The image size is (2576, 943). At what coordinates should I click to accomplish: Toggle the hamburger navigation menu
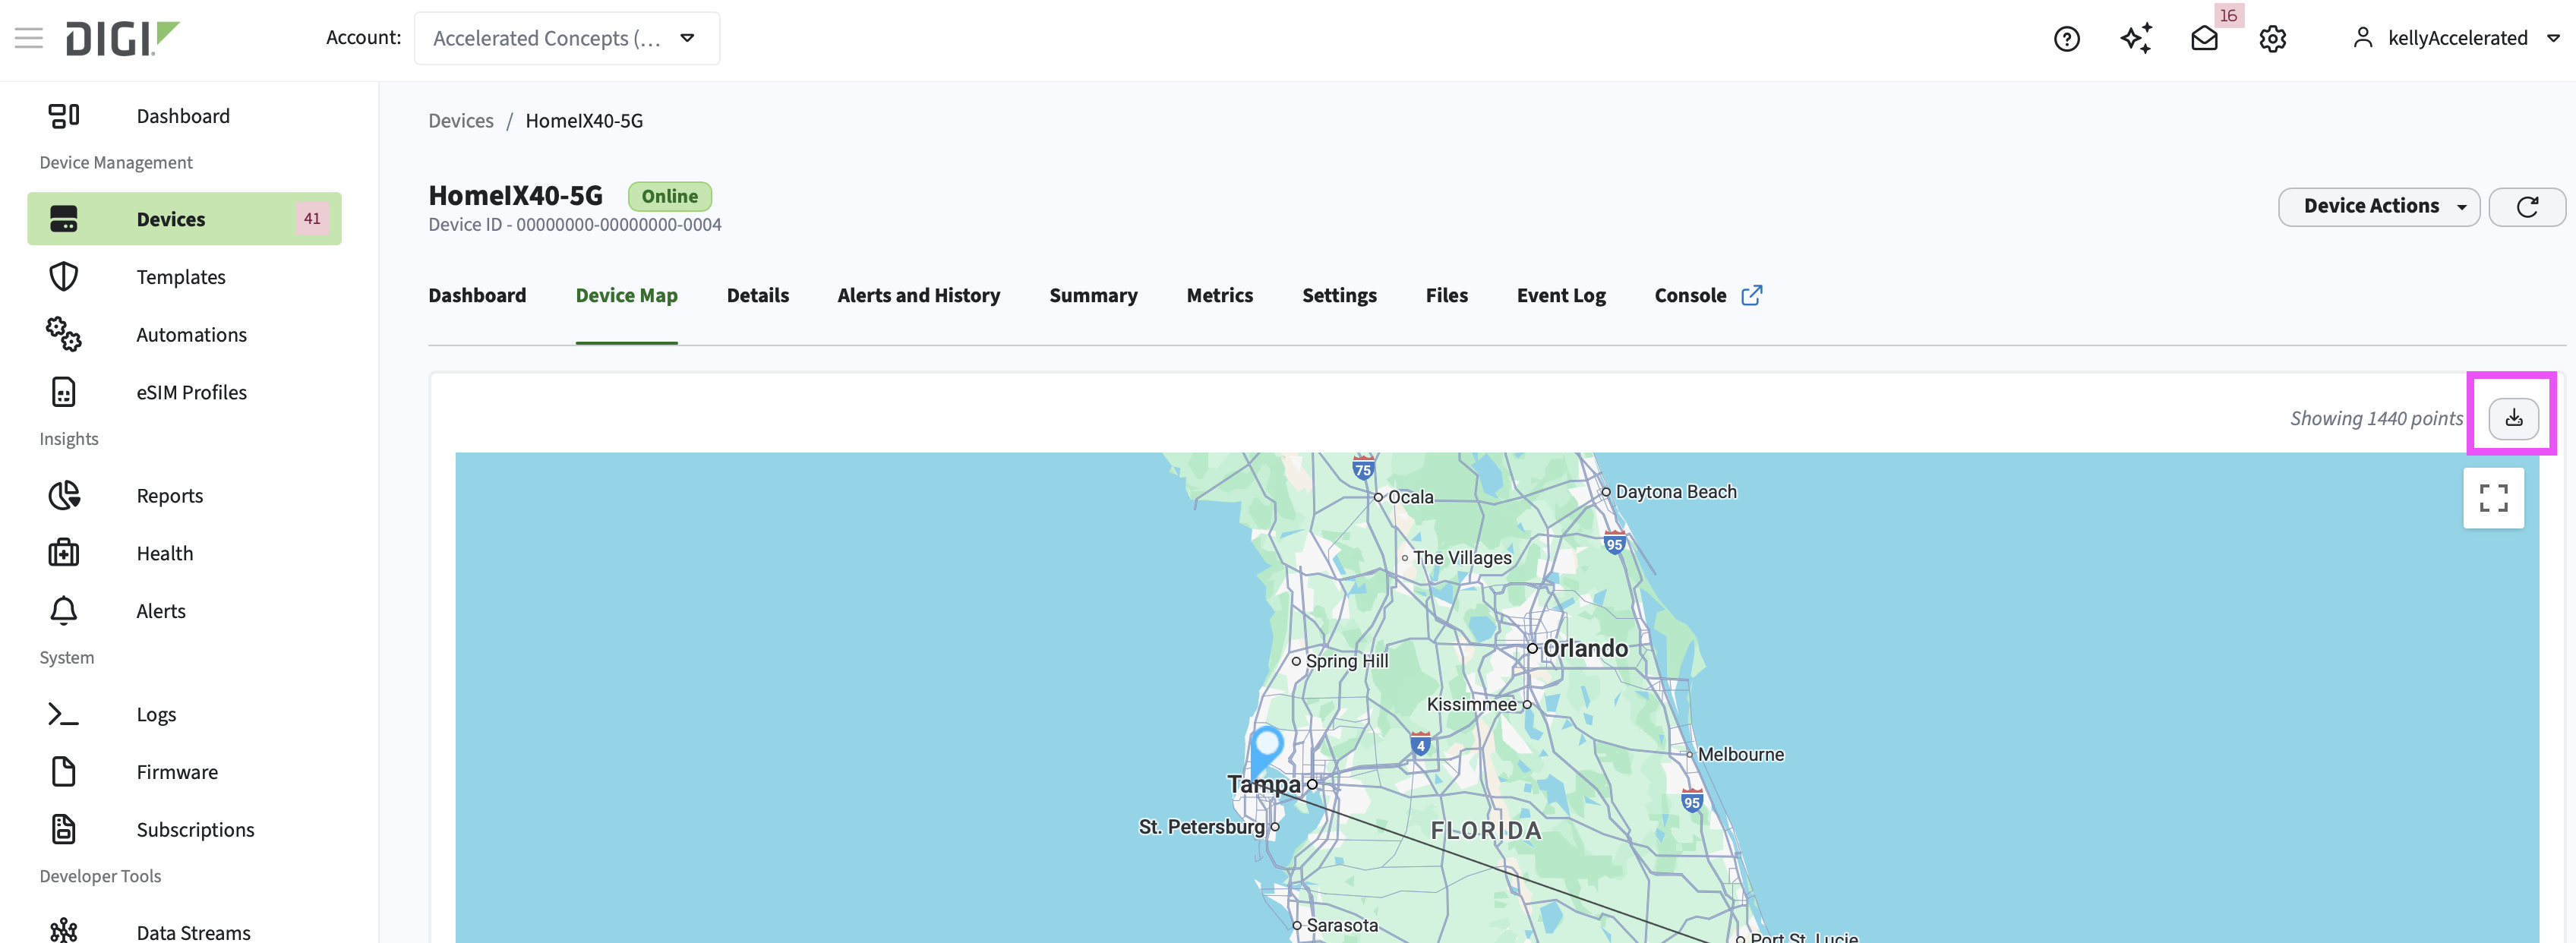tap(29, 38)
